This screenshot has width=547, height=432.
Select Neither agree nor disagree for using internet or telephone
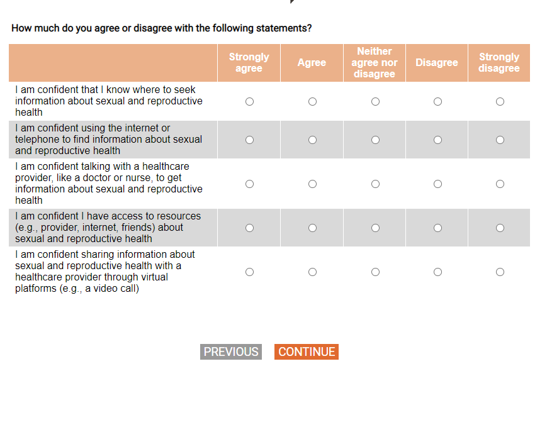(375, 140)
